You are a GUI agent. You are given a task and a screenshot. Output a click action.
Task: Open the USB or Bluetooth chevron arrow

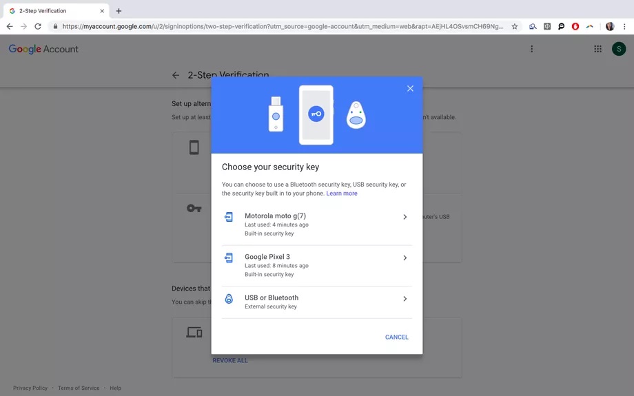[x=405, y=299]
